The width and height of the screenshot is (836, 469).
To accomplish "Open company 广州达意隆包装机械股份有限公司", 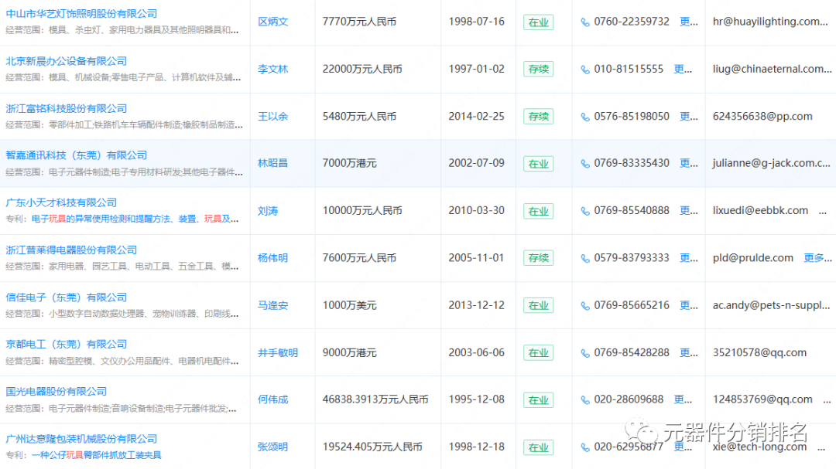I will [x=81, y=439].
